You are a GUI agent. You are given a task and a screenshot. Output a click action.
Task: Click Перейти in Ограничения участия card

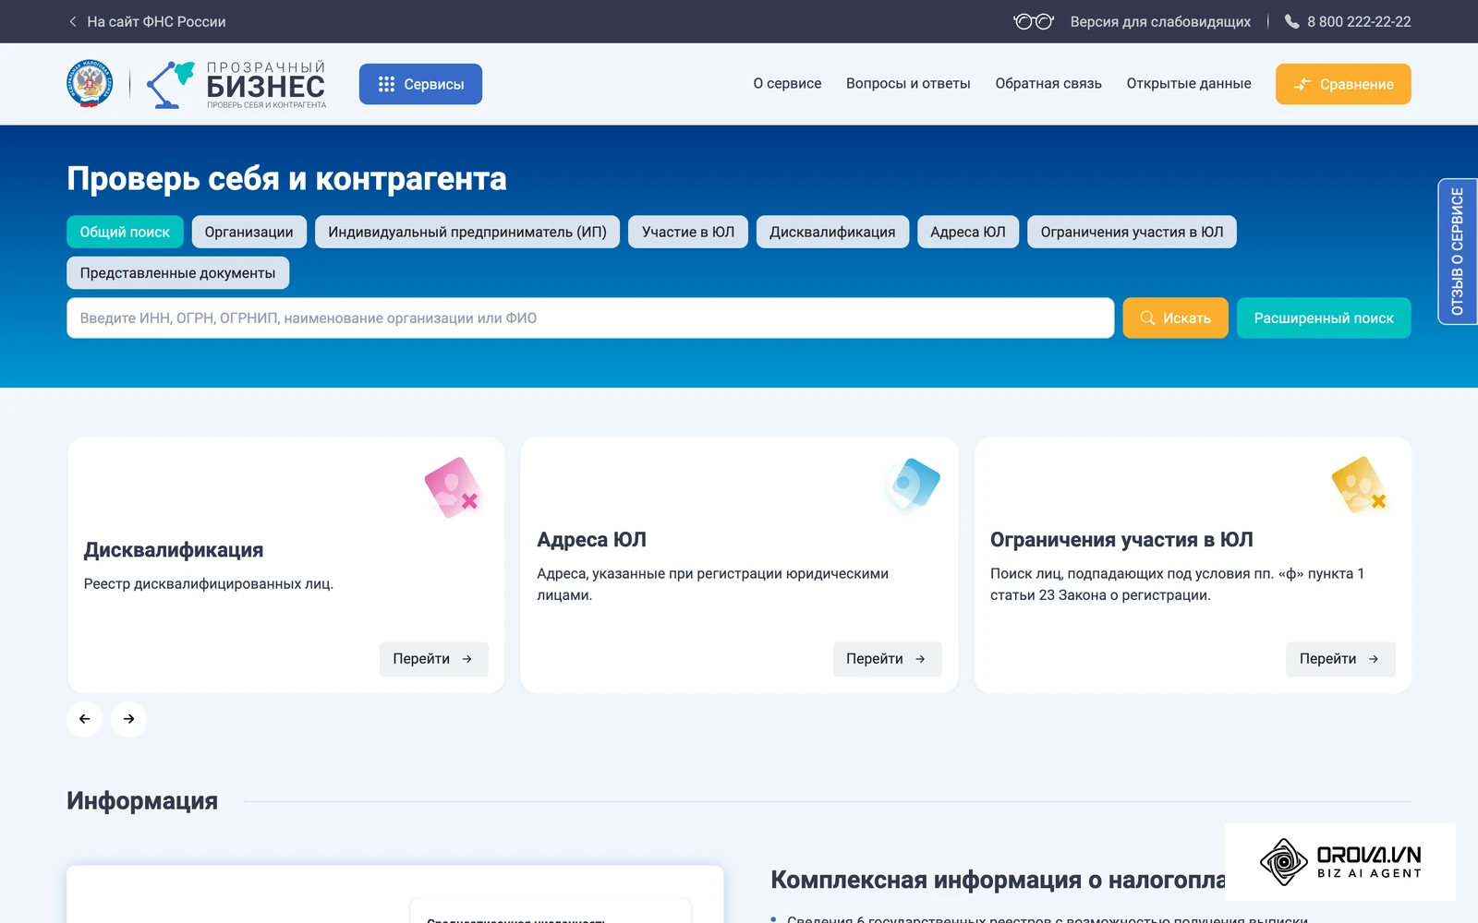click(1340, 659)
